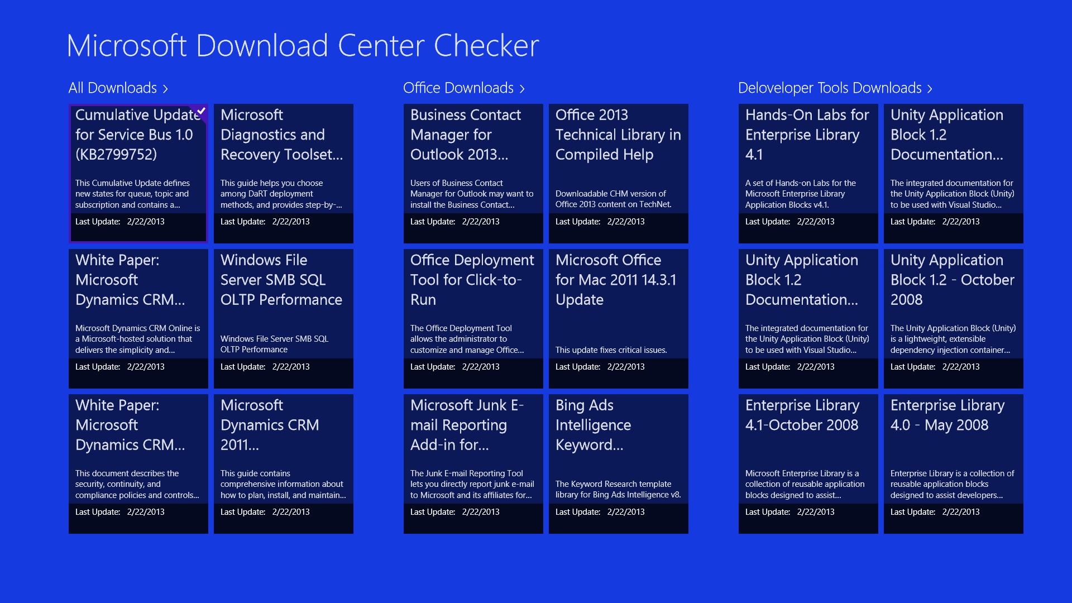
Task: Open the Microsoft Junk E-mail Reporting Add-in tile
Action: point(473,463)
